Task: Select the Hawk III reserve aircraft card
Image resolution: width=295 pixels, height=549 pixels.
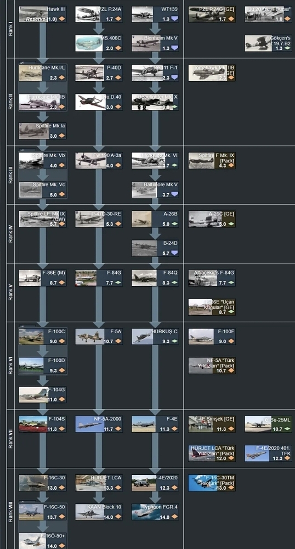Action: tap(43, 14)
